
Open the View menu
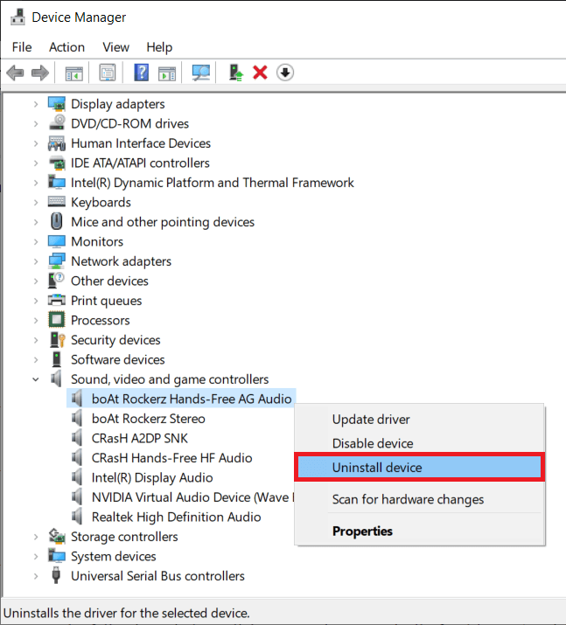click(115, 47)
